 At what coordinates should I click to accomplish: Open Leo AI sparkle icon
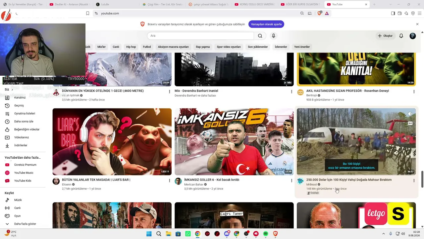[406, 13]
